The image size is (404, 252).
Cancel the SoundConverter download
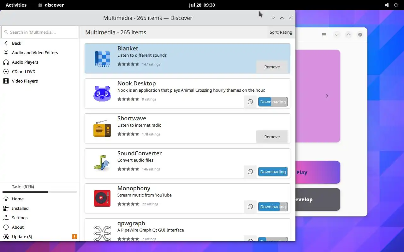250,172
